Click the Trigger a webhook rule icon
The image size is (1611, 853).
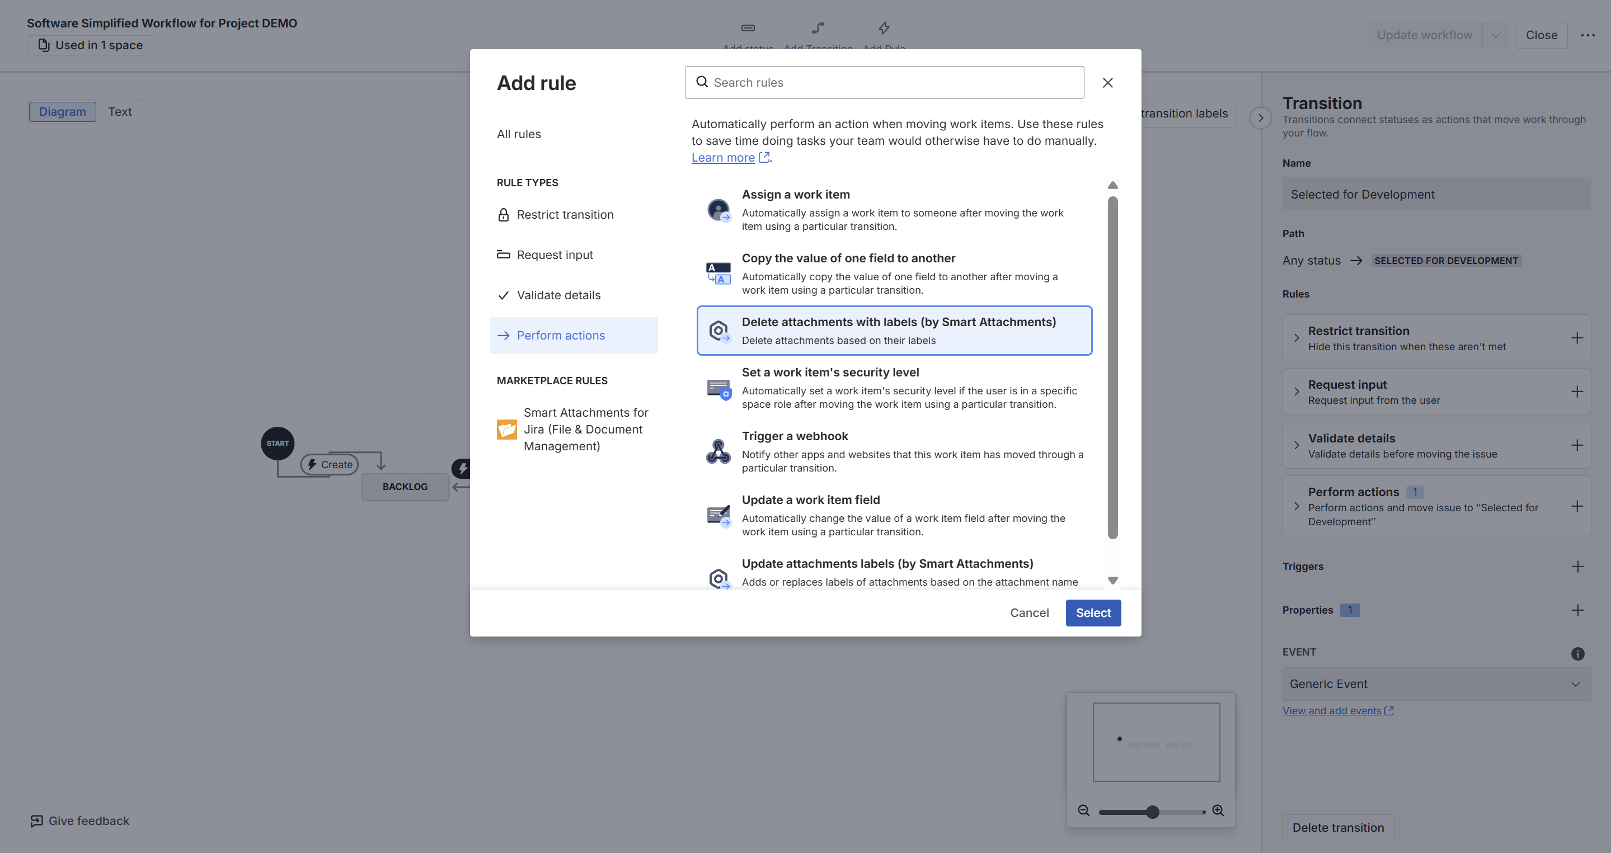click(718, 451)
